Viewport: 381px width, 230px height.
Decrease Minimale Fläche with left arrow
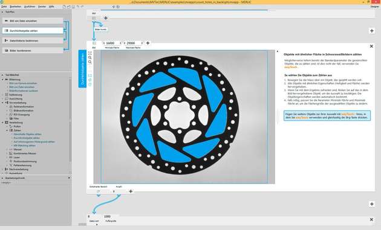click(x=104, y=43)
